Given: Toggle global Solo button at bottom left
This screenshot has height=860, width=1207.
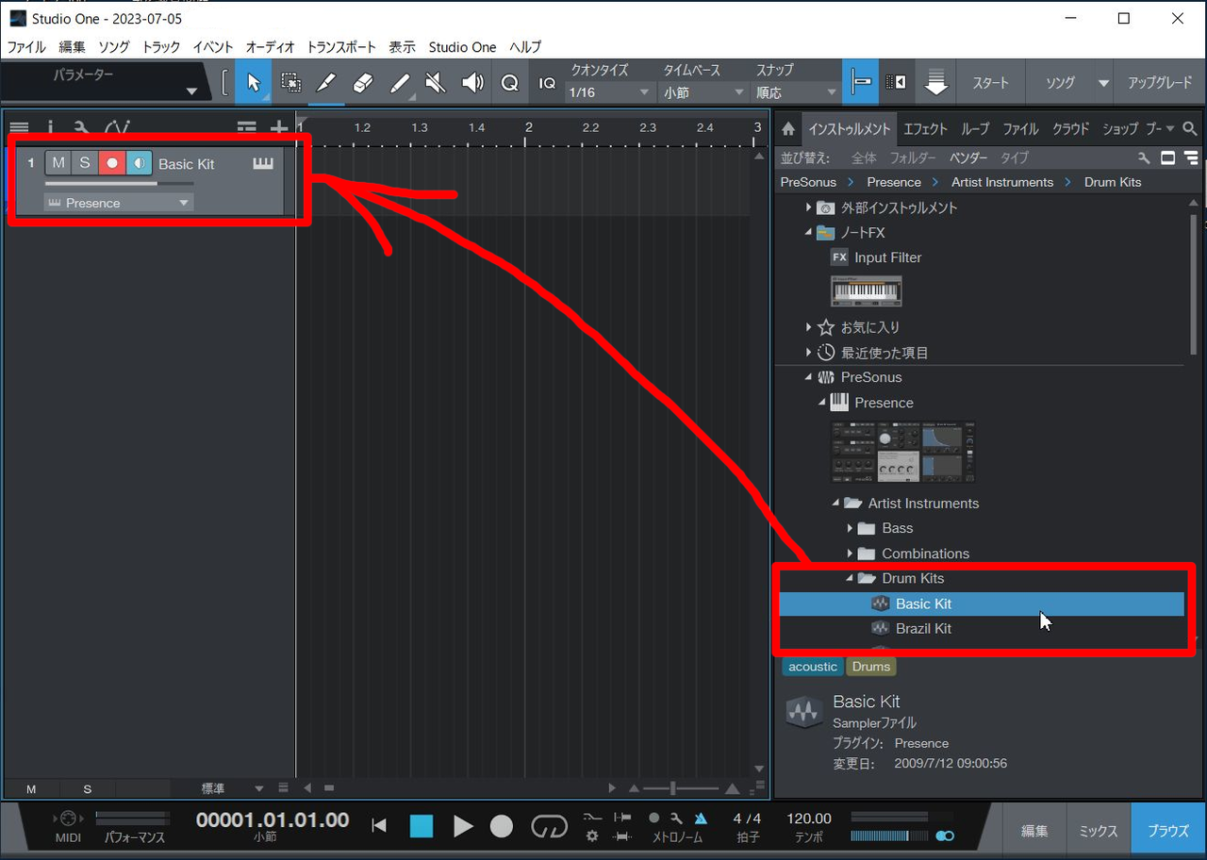Looking at the screenshot, I should 88,788.
